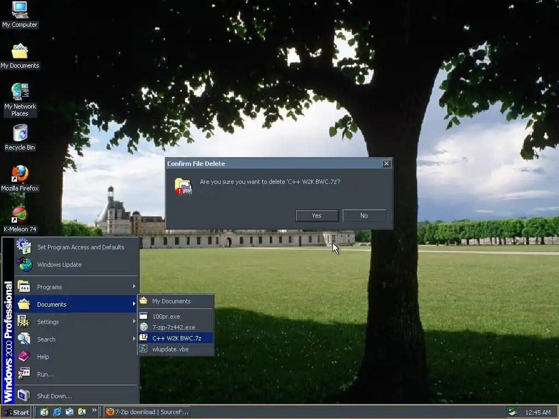Select the My Documents desktop icon

[20, 56]
